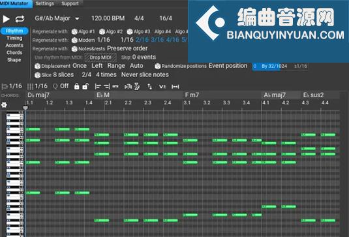Click the align notes right icon
The image size is (349, 237).
coord(107,86)
